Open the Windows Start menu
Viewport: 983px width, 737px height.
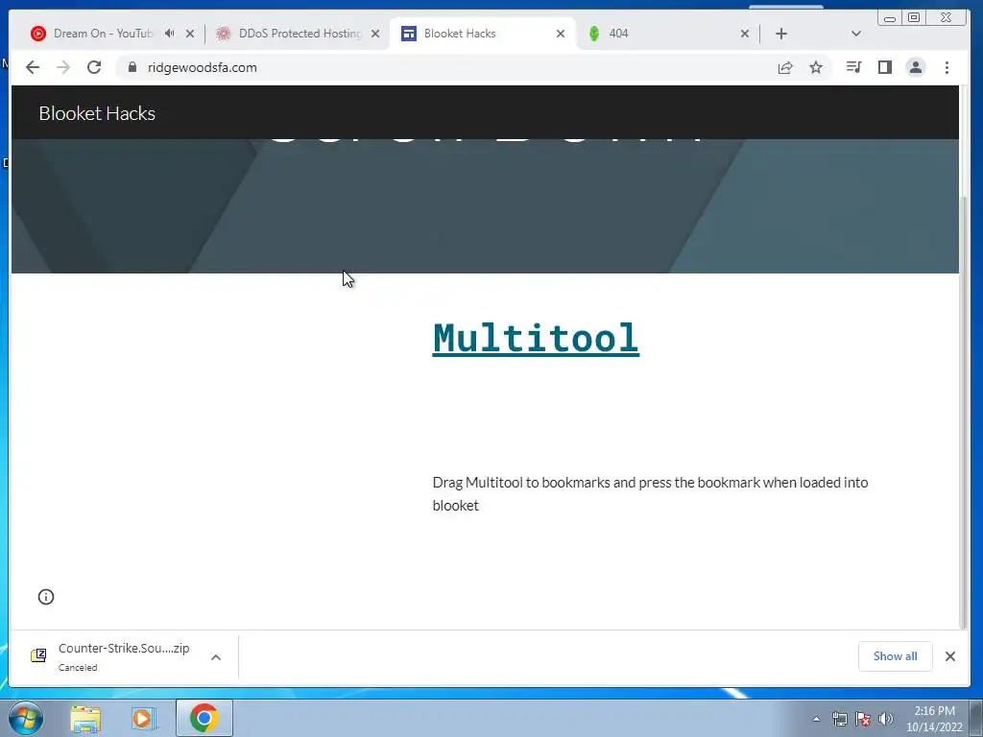25,718
